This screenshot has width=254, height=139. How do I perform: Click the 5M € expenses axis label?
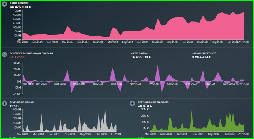(x=146, y=128)
